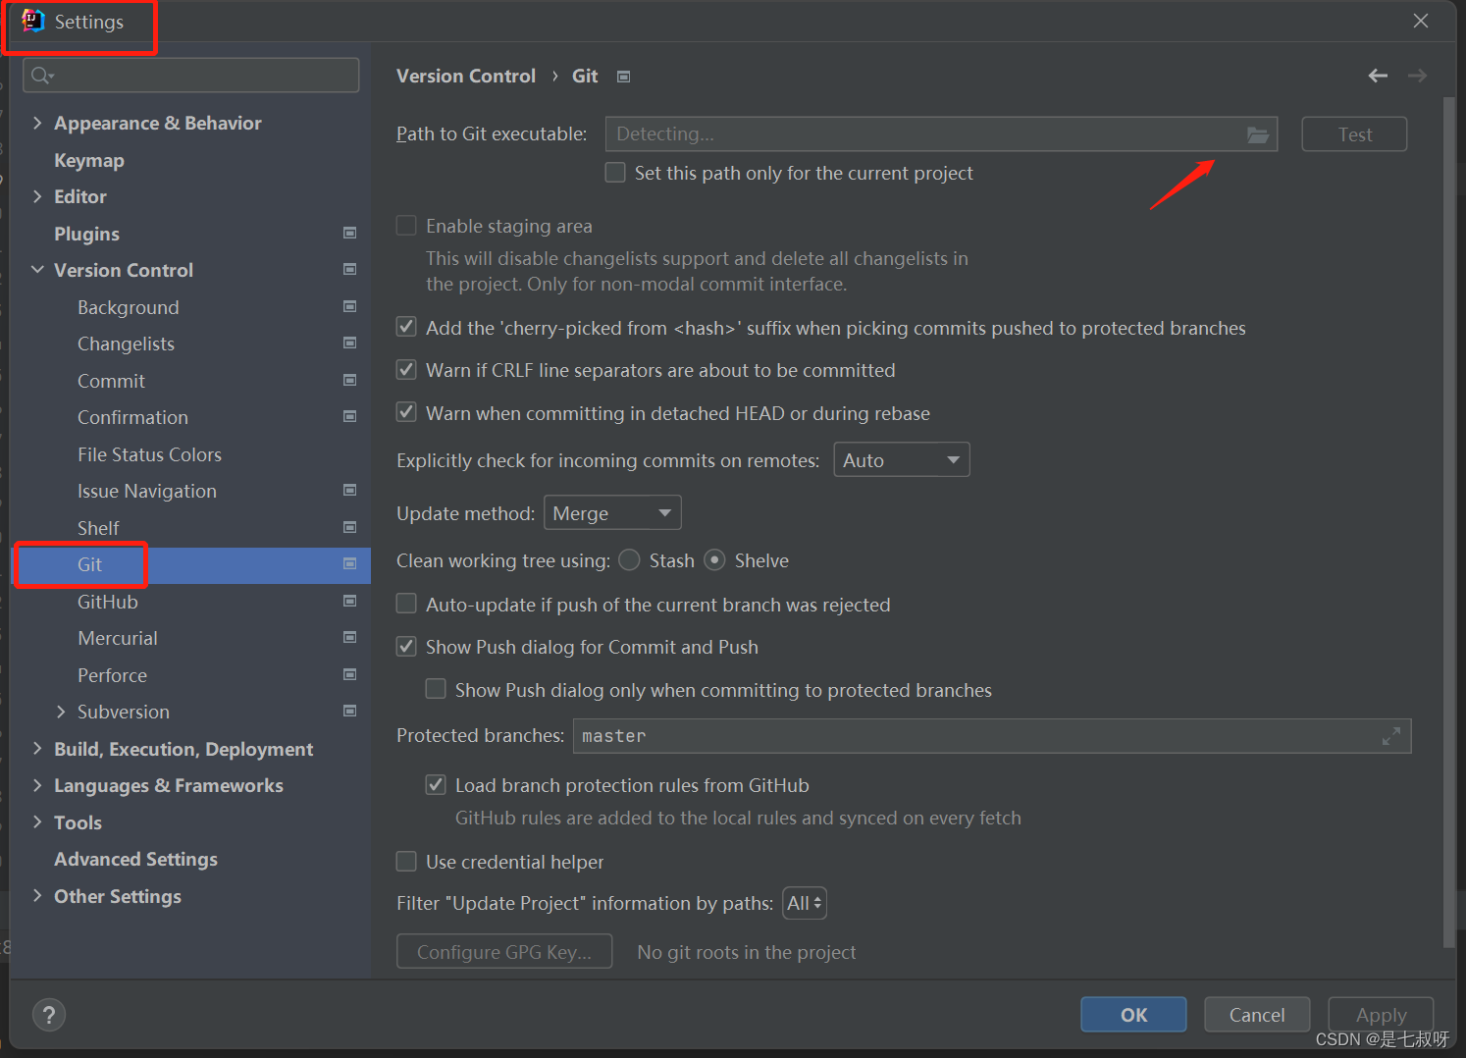Expand the Editor section arrow

[x=37, y=196]
